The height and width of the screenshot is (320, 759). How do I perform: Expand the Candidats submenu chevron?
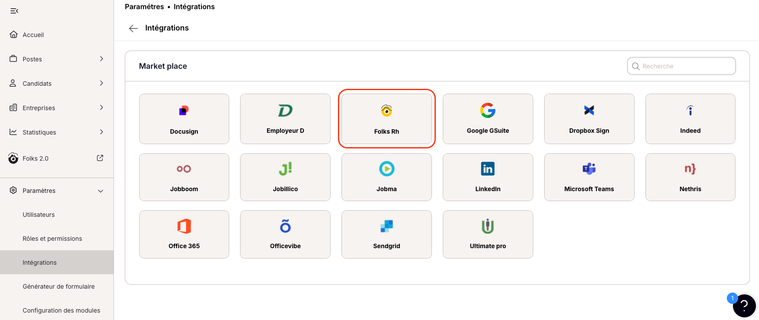coord(101,83)
